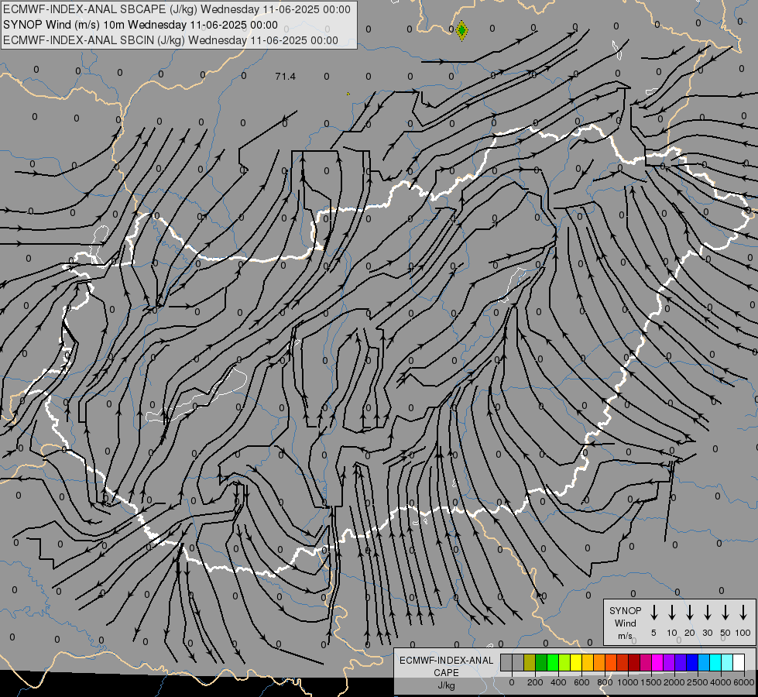The image size is (758, 697).
Task: Pick the dark green CAPE legend swatch
Action: click(541, 663)
